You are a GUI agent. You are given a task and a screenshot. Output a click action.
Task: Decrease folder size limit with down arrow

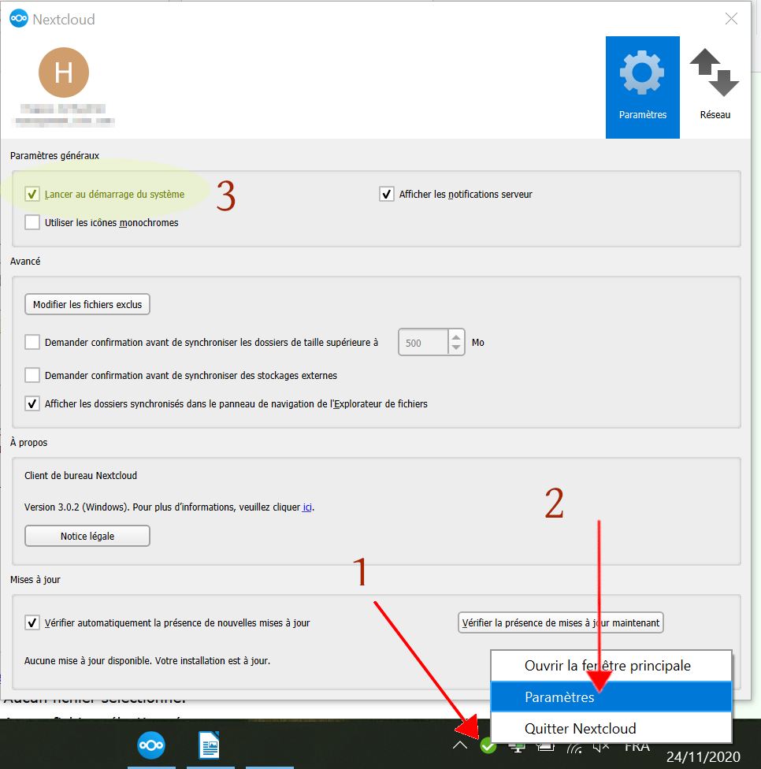[x=456, y=347]
